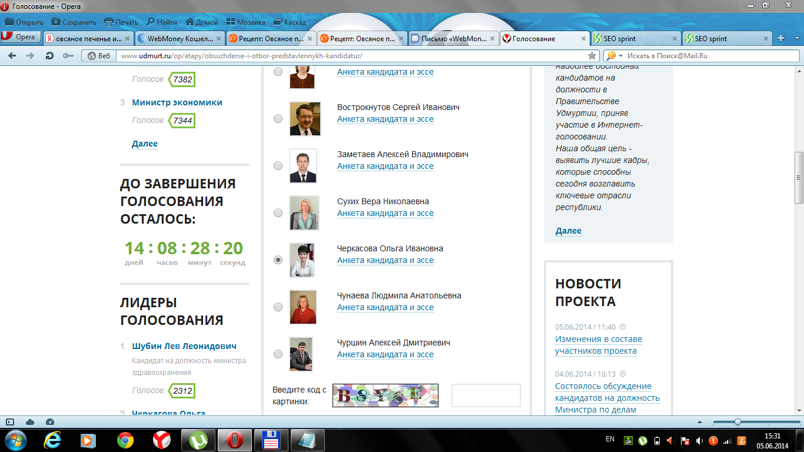The width and height of the screenshot is (804, 452).
Task: Reload the current page
Action: (49, 56)
